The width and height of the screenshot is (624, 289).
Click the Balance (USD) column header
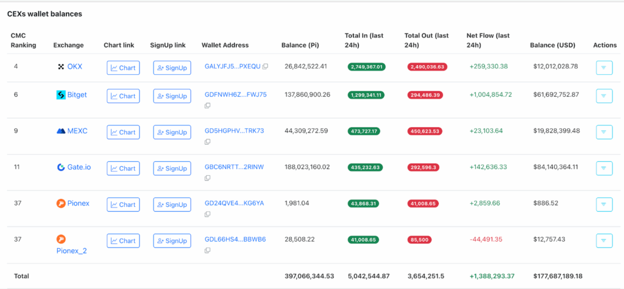click(x=553, y=45)
